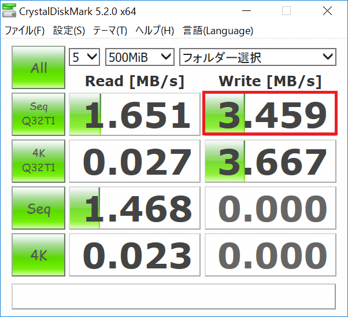Click the empty comment field at bottom

coord(174,296)
